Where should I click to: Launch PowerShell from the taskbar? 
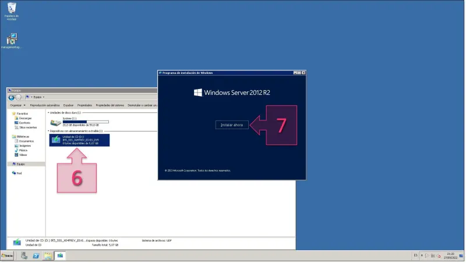36,255
